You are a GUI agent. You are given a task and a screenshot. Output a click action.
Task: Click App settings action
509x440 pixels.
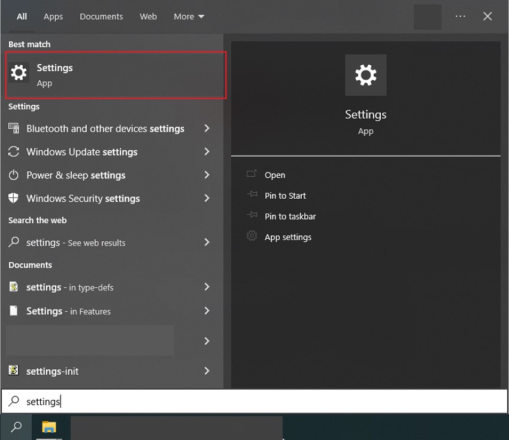click(x=288, y=237)
